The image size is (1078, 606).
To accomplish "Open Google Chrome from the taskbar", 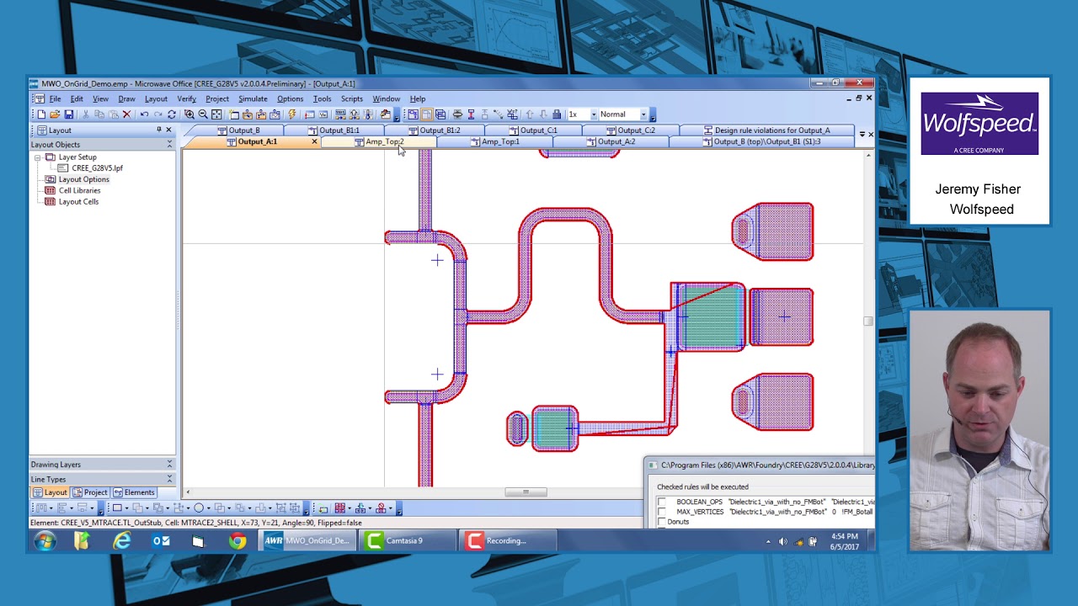I will (x=237, y=540).
